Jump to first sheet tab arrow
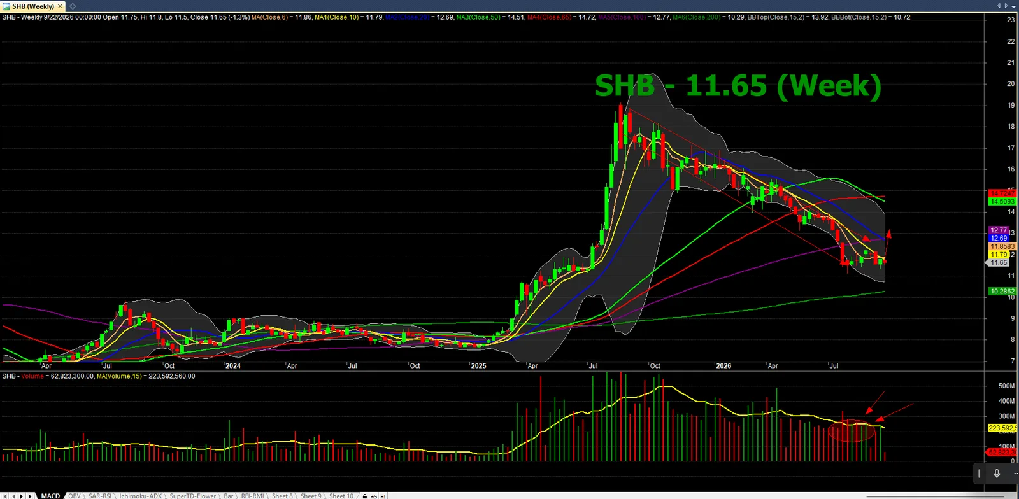This screenshot has width=1019, height=499. [5, 496]
